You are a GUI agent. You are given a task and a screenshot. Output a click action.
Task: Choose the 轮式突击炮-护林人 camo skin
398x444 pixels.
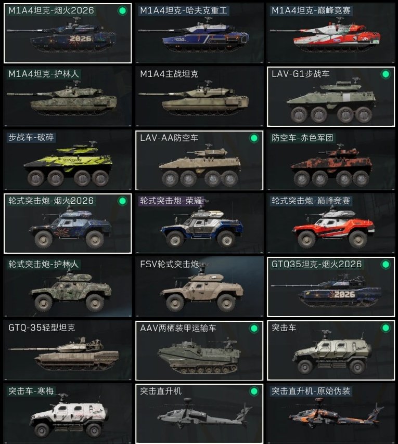[x=68, y=287]
